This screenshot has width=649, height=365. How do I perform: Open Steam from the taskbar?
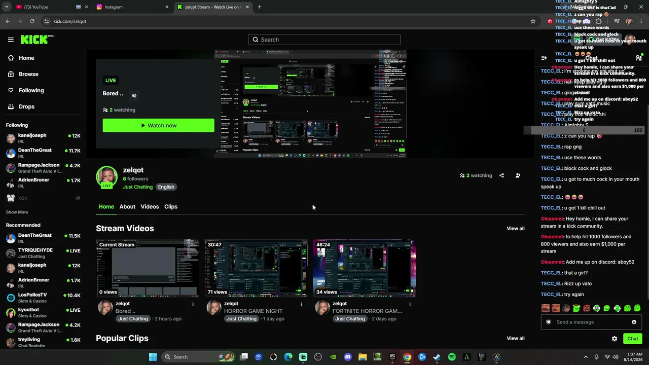(x=437, y=357)
